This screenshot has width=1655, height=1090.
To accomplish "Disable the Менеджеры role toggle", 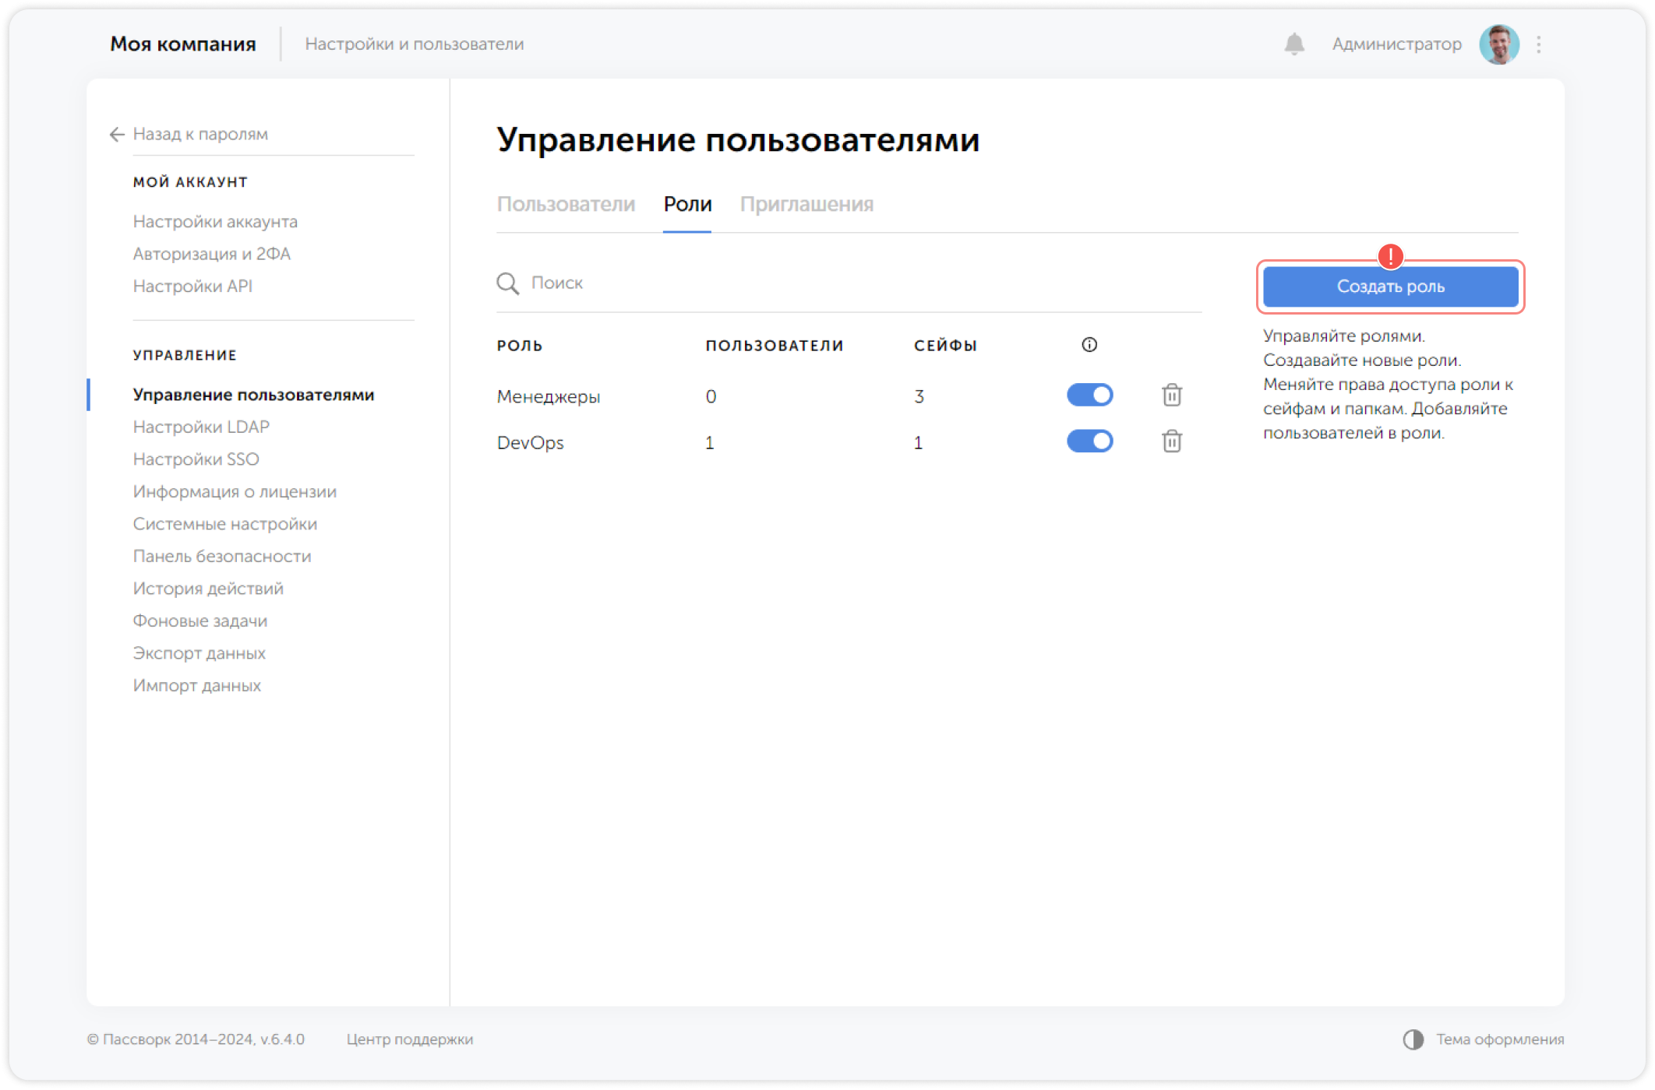I will [x=1090, y=395].
